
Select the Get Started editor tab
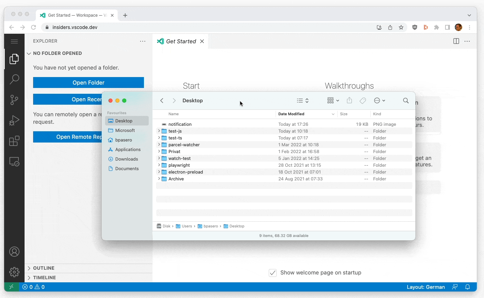click(180, 41)
